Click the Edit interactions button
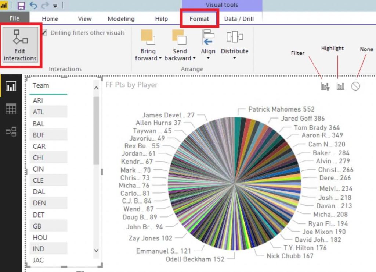Image resolution: width=376 pixels, height=272 pixels. (21, 45)
